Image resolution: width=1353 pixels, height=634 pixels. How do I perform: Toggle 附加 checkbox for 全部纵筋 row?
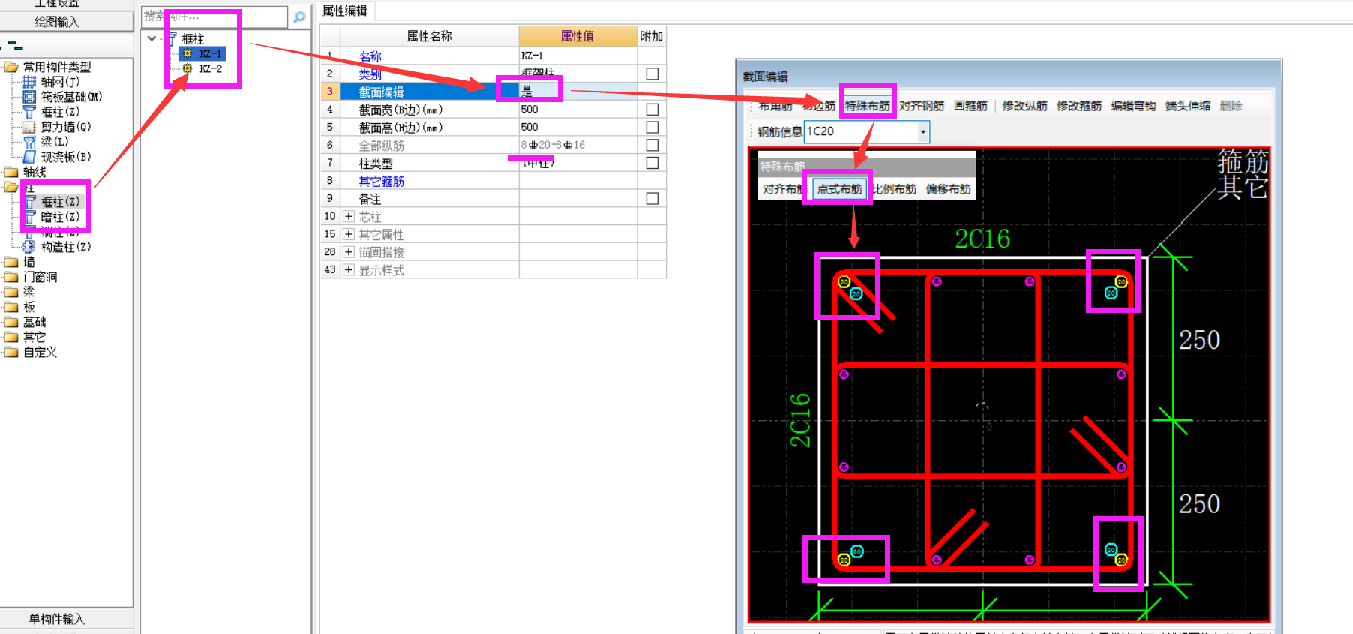pyautogui.click(x=652, y=145)
